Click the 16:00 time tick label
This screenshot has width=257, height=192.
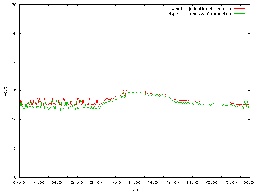coord(173,182)
